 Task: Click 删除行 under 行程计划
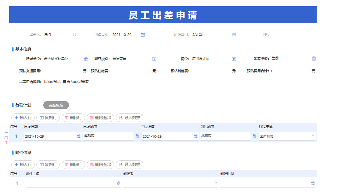73,118
